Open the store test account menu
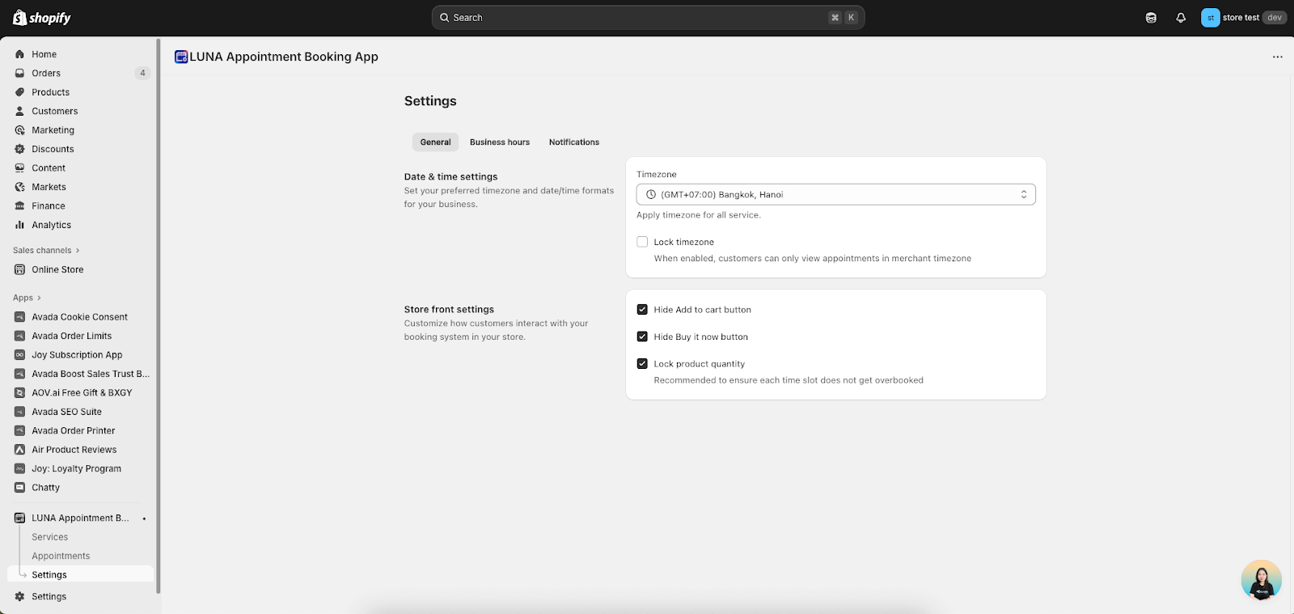This screenshot has height=614, width=1294. tap(1243, 18)
